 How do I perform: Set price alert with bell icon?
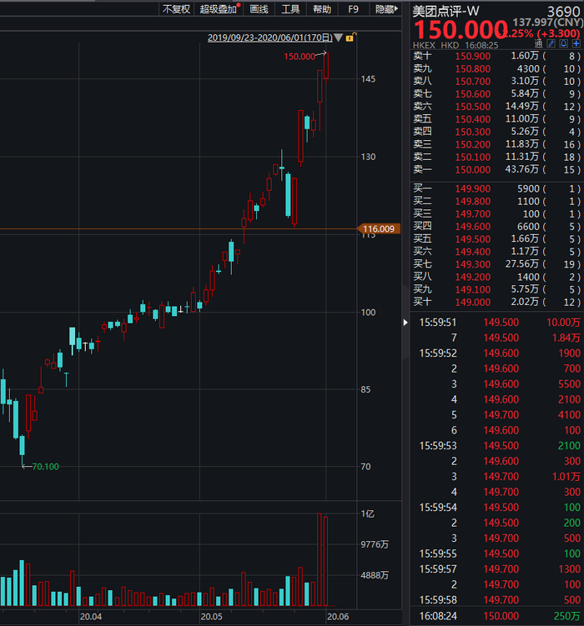564,44
